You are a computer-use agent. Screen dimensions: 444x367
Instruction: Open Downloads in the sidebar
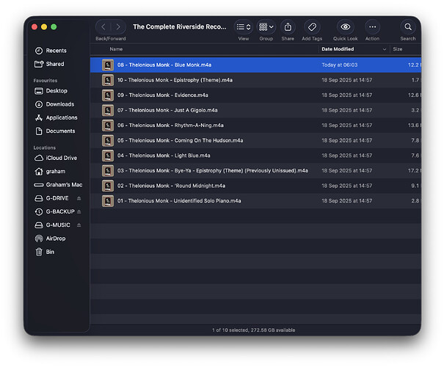[x=54, y=104]
